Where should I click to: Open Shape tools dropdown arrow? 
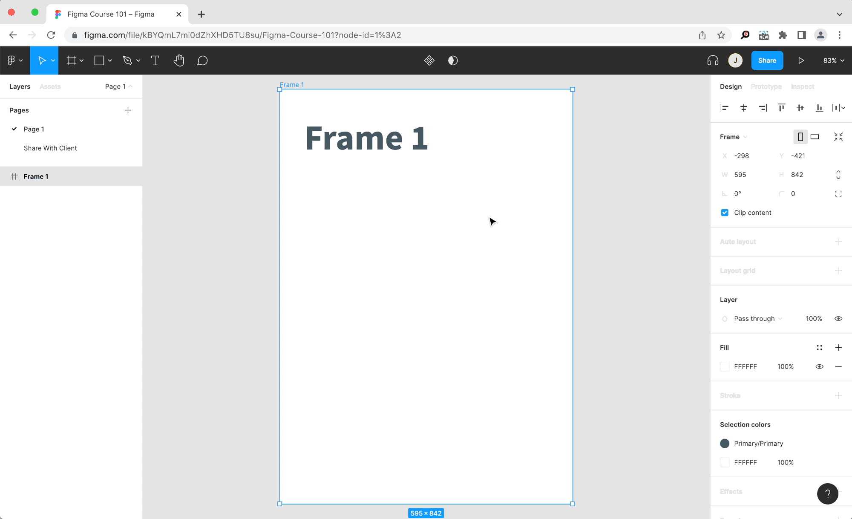point(109,61)
